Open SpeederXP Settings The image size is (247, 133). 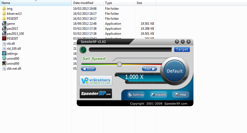136,95
